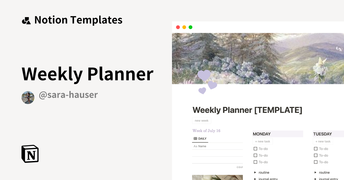Click the red window close dot
This screenshot has height=180, width=344.
[x=178, y=27]
